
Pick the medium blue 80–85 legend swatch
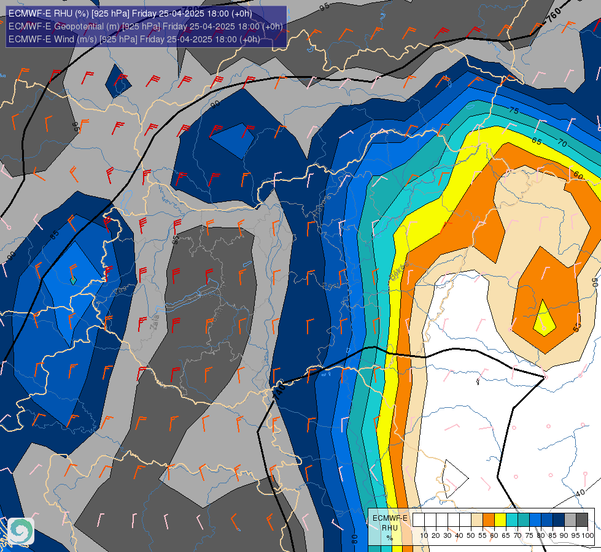tap(547, 520)
